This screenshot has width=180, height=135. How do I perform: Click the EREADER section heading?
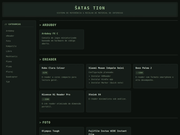pyautogui.click(x=49, y=59)
